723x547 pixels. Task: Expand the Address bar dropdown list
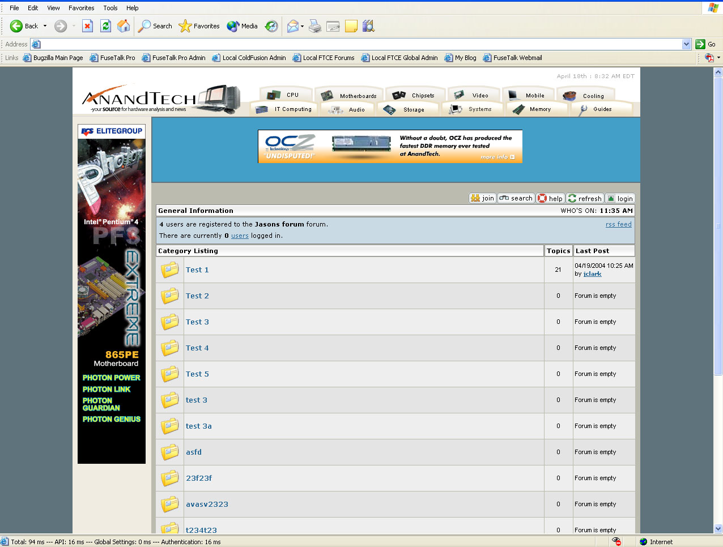pyautogui.click(x=687, y=44)
